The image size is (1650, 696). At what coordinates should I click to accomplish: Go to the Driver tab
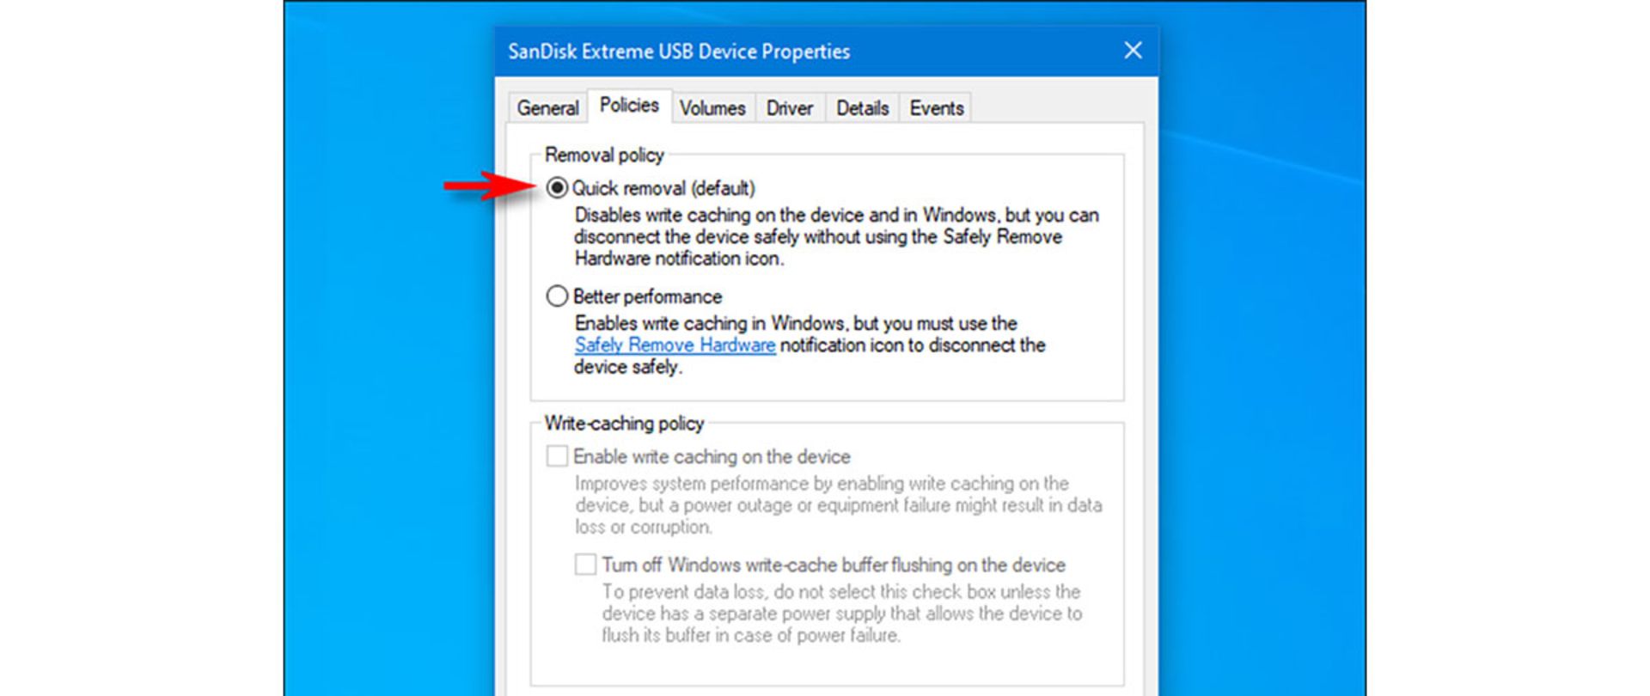click(x=790, y=108)
